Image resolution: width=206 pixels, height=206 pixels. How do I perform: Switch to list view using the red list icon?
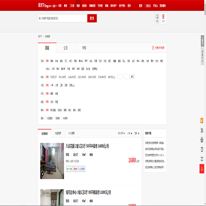163,18
